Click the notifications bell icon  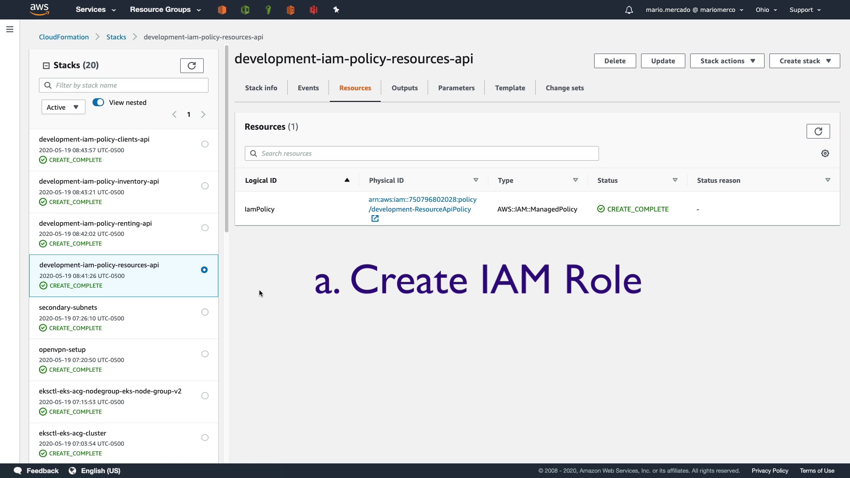coord(629,10)
